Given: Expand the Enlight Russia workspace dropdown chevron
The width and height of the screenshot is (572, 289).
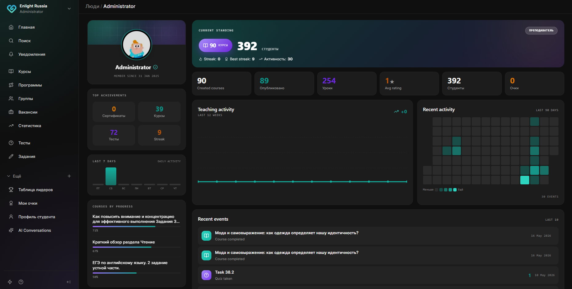Looking at the screenshot, I should pos(69,9).
